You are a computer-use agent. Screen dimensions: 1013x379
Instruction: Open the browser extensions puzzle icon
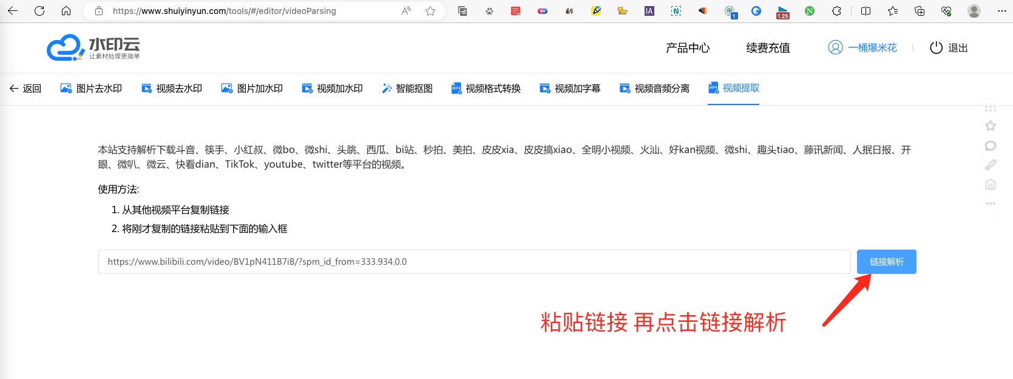836,11
